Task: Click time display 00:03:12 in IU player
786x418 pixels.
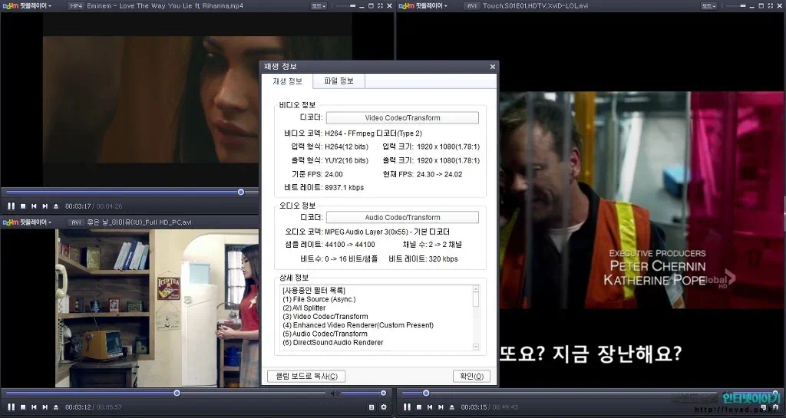Action: [x=78, y=407]
